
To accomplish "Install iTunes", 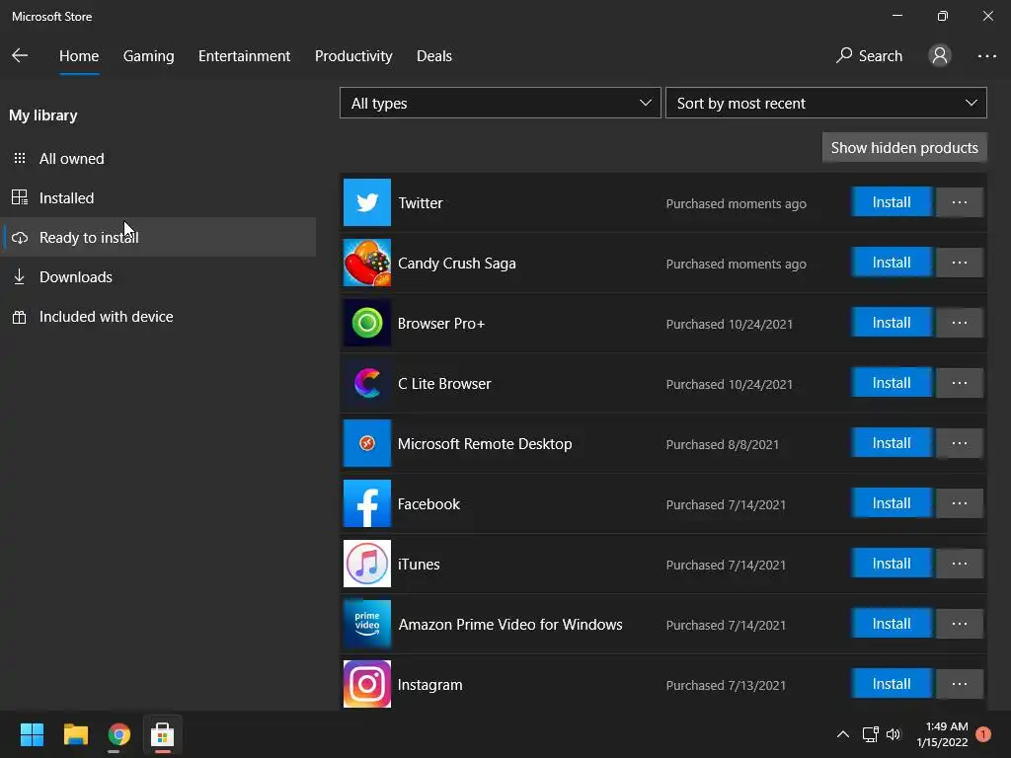I will click(892, 564).
